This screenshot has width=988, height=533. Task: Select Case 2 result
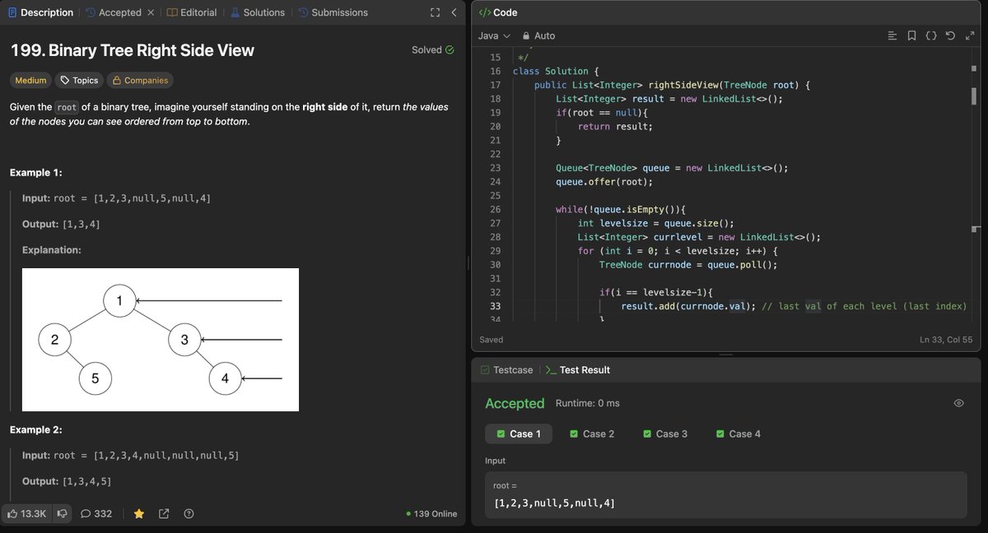click(x=591, y=433)
